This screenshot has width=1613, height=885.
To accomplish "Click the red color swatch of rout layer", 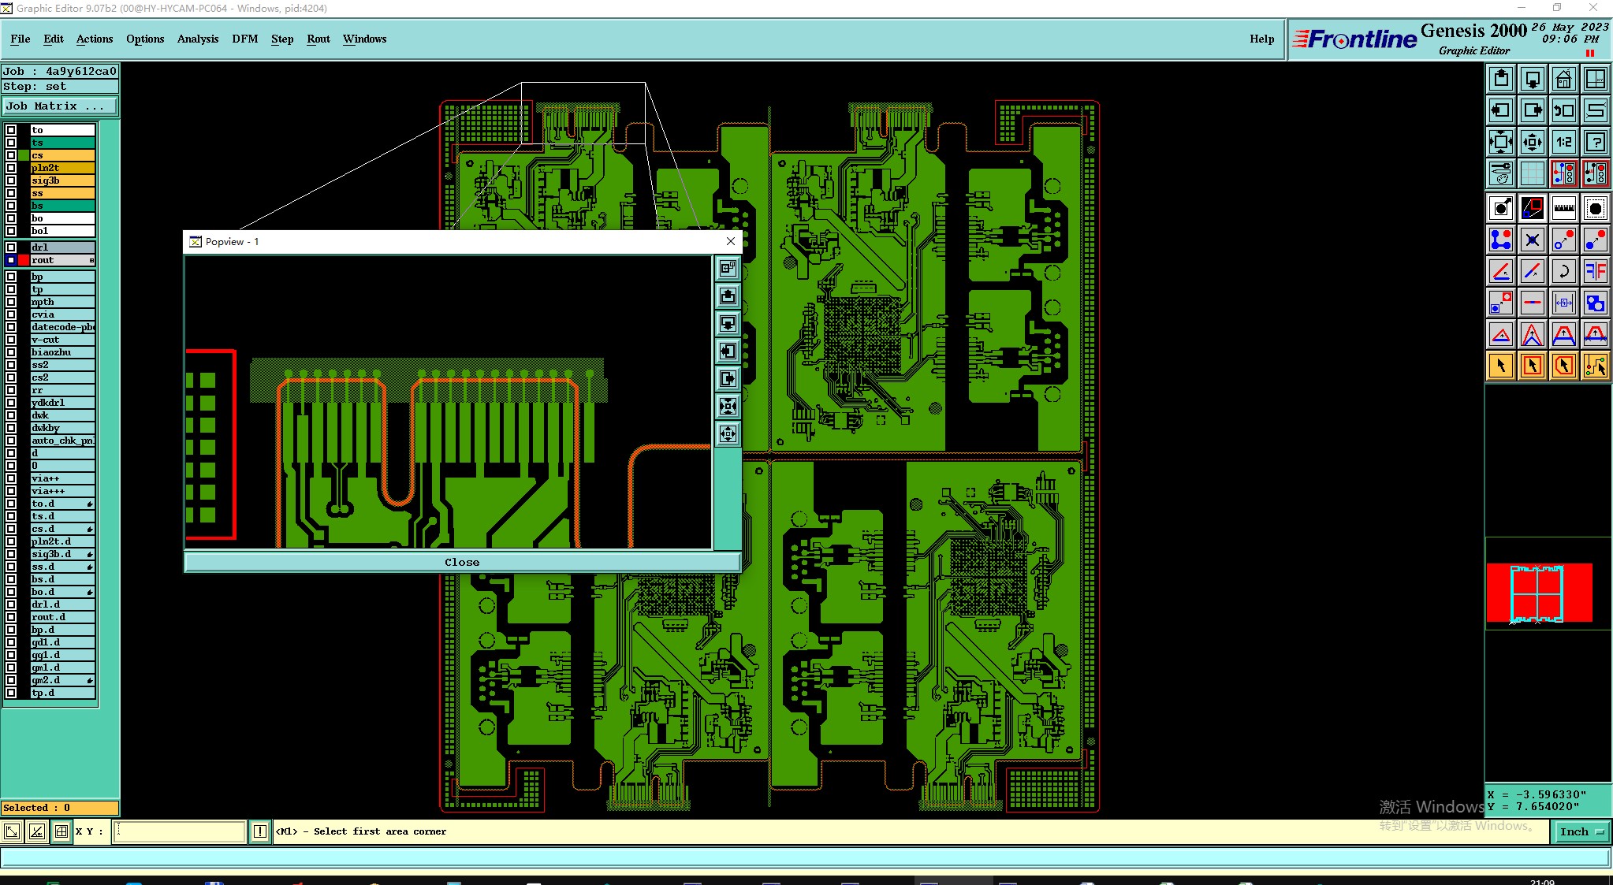I will coord(24,260).
